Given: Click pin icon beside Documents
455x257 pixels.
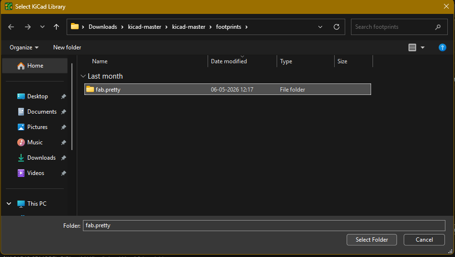Looking at the screenshot, I should tap(64, 112).
